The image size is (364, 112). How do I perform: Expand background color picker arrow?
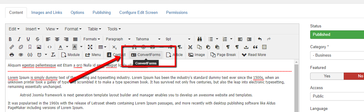pyautogui.click(x=81, y=47)
